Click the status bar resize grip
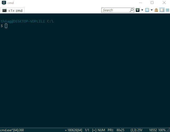Screen dimensions: 170x132 (x=168, y=130)
